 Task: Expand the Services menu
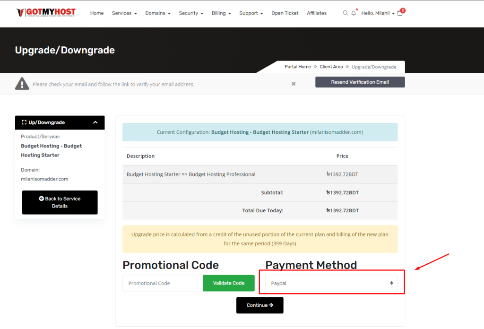click(124, 13)
